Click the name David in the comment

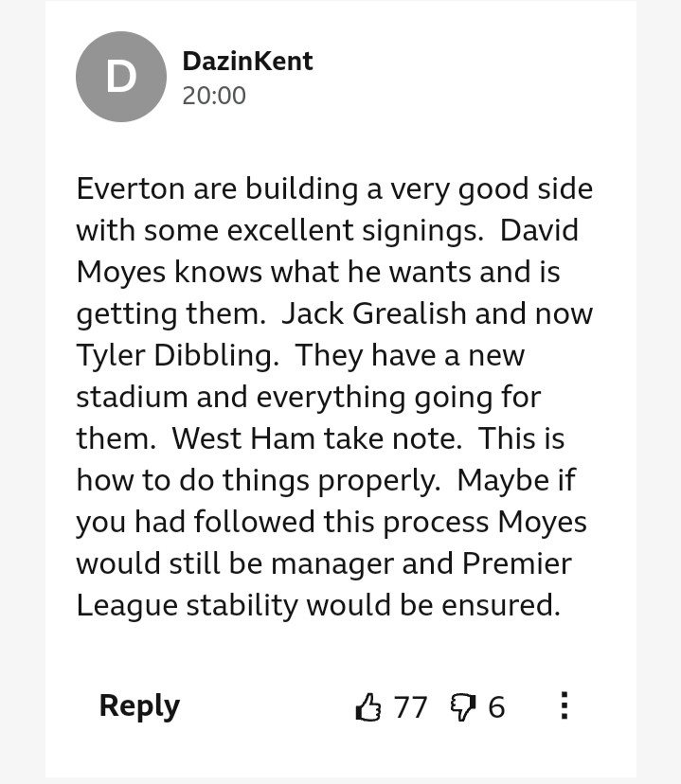[x=539, y=230]
